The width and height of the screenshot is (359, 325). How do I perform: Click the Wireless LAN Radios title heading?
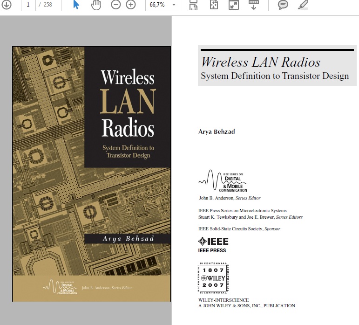point(260,62)
